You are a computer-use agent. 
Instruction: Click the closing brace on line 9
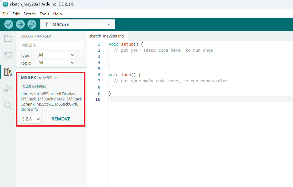[x=110, y=93]
